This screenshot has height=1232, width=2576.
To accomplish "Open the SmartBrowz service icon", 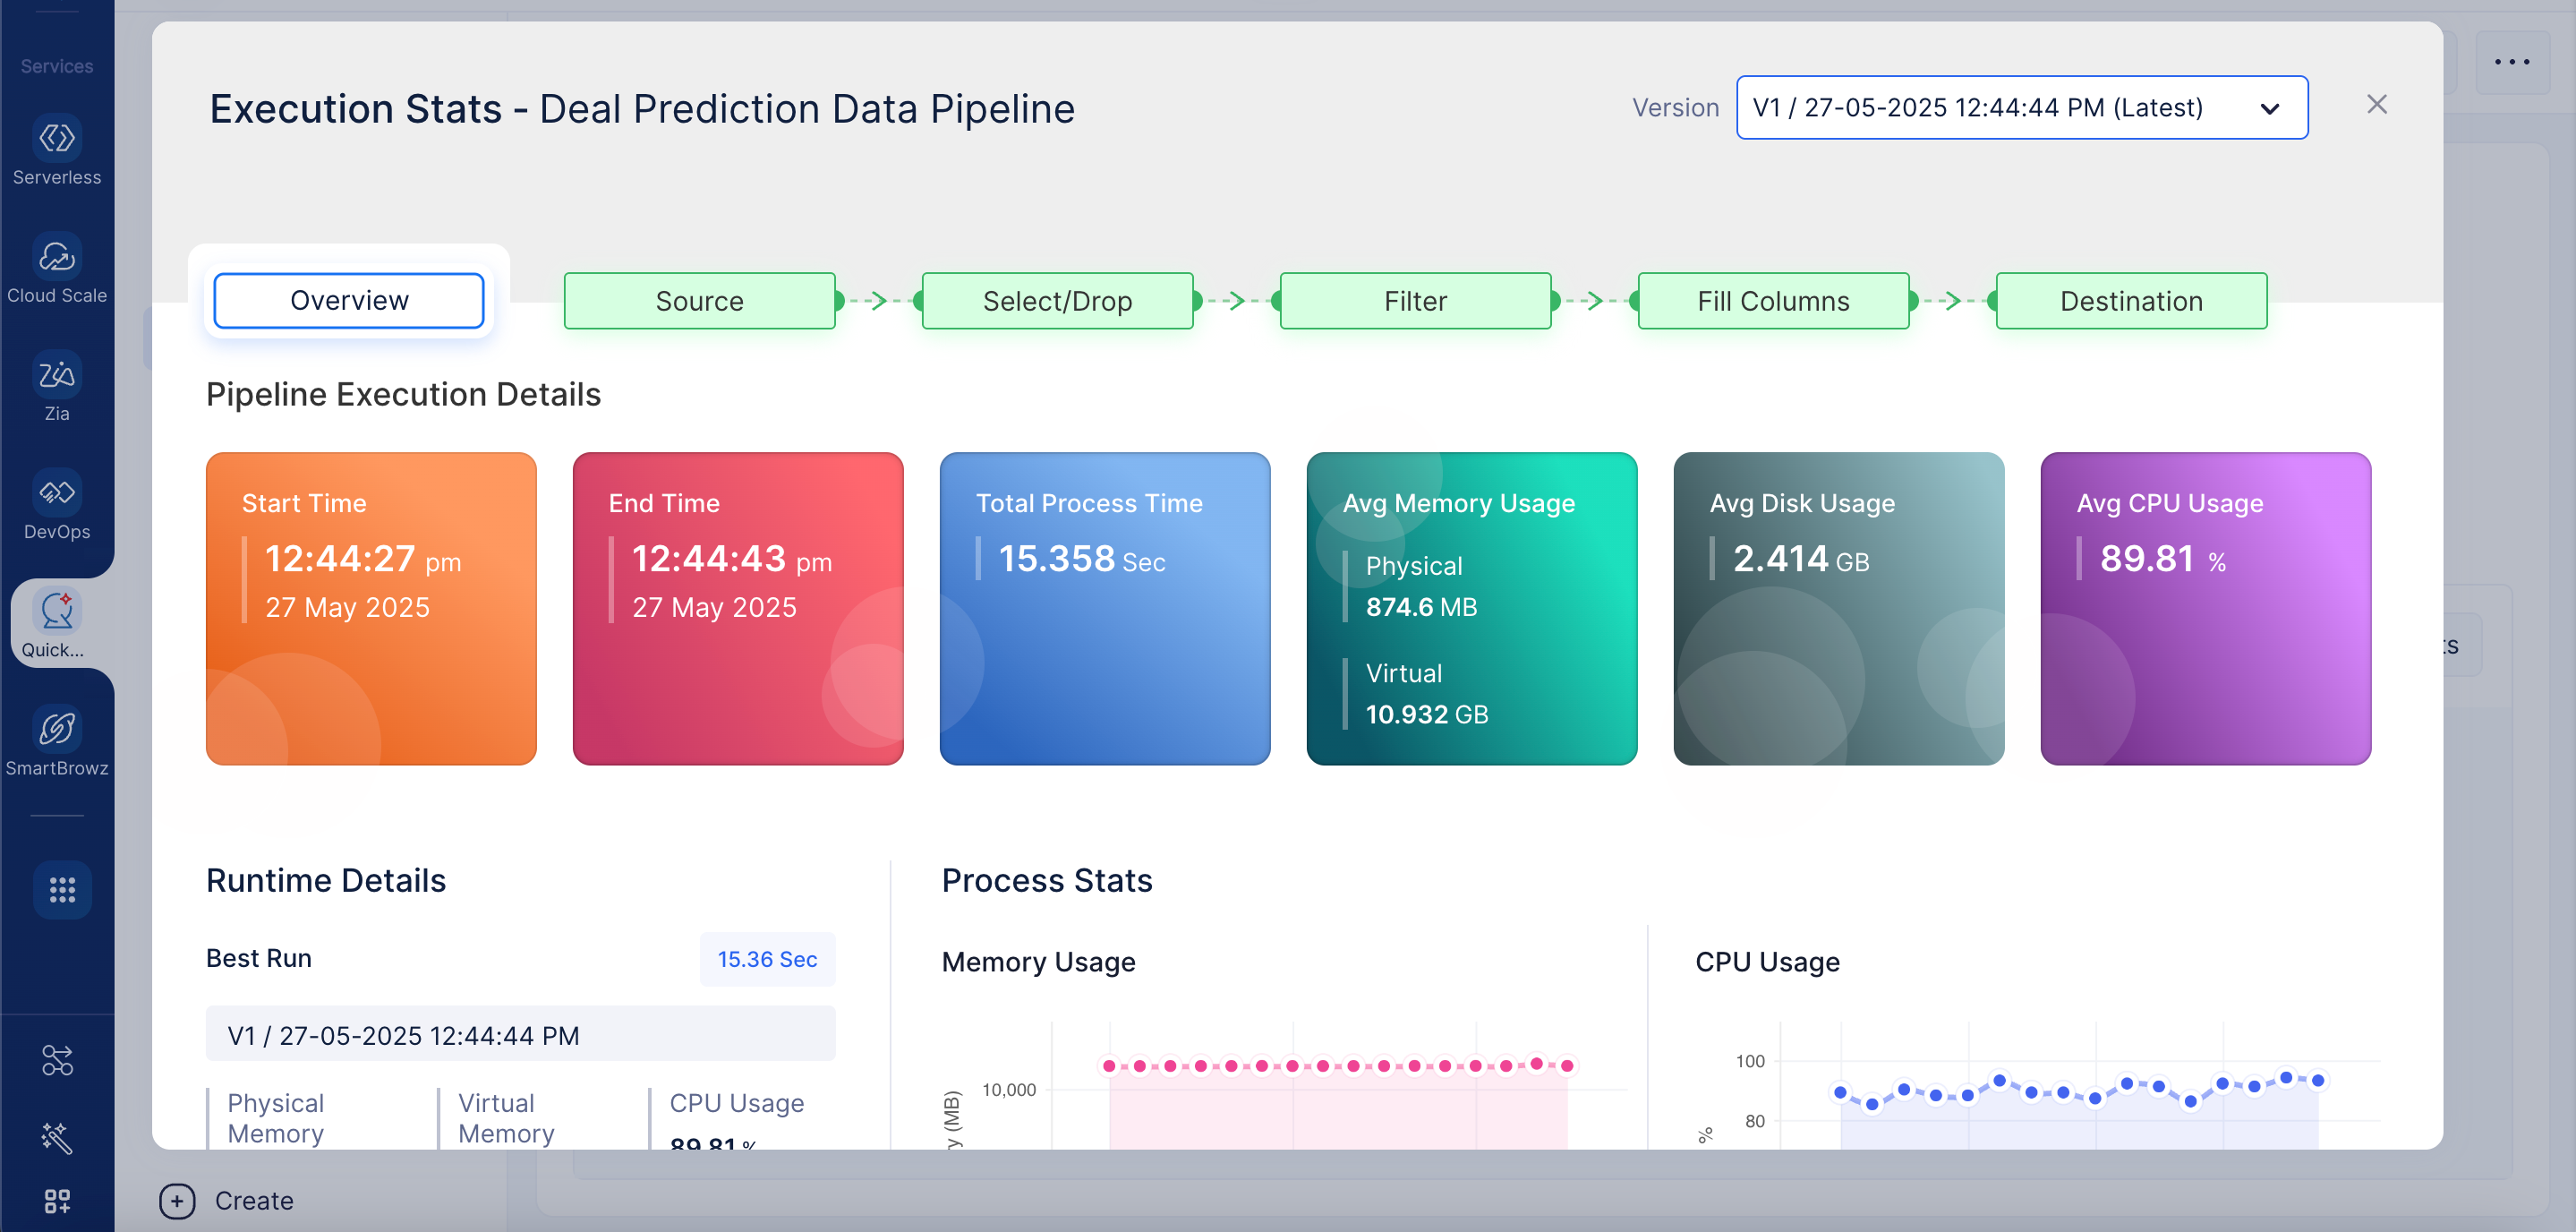I will (x=57, y=728).
